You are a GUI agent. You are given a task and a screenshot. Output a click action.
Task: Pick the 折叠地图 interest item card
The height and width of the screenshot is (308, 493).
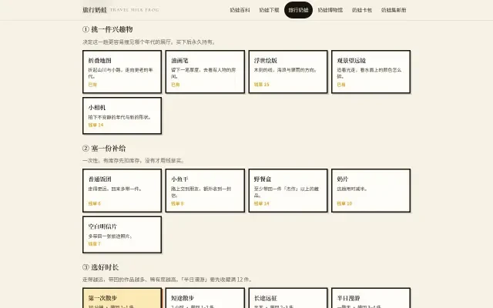(122, 72)
